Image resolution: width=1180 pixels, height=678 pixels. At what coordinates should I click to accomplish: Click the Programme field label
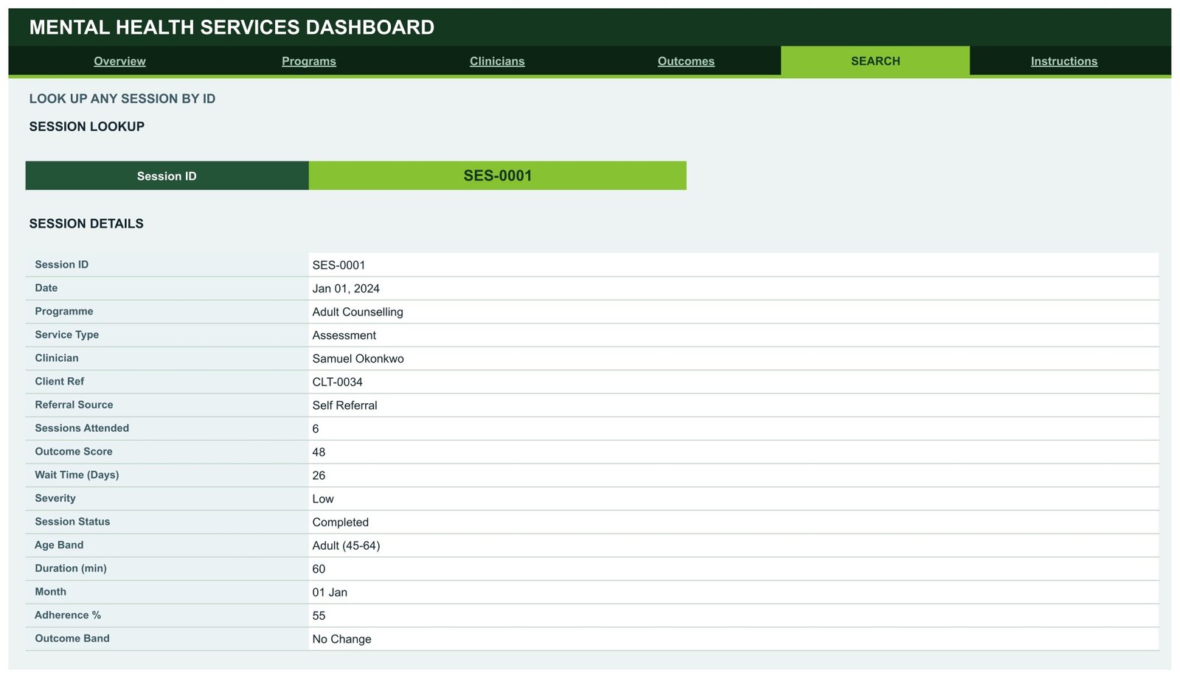coord(64,312)
